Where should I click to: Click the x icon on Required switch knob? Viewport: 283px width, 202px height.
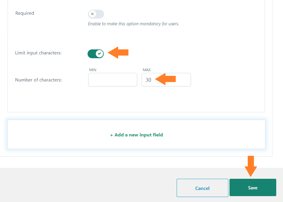click(92, 14)
